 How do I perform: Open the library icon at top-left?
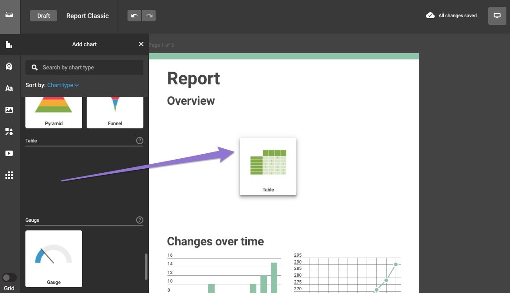click(9, 15)
